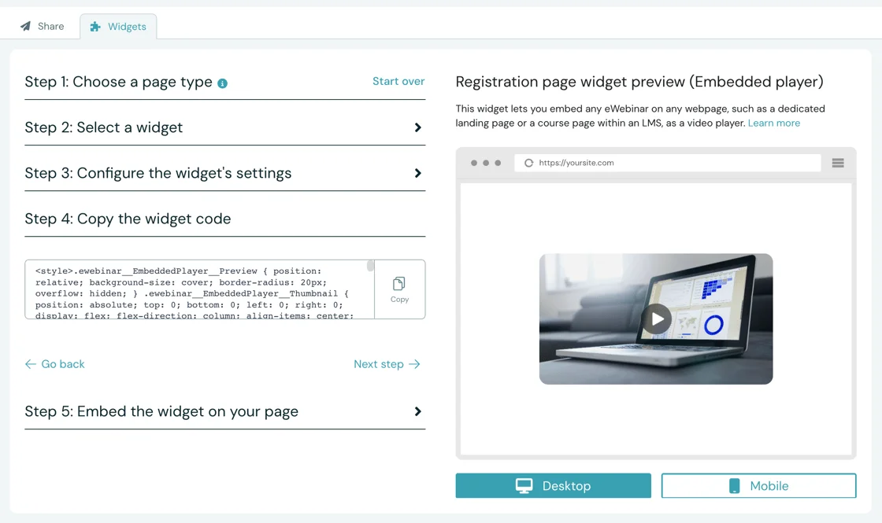Screen dimensions: 882x523
Task: Click the Registration page widget preview title
Action: pyautogui.click(x=639, y=82)
